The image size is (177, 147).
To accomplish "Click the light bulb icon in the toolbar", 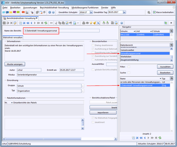I will (91, 23).
